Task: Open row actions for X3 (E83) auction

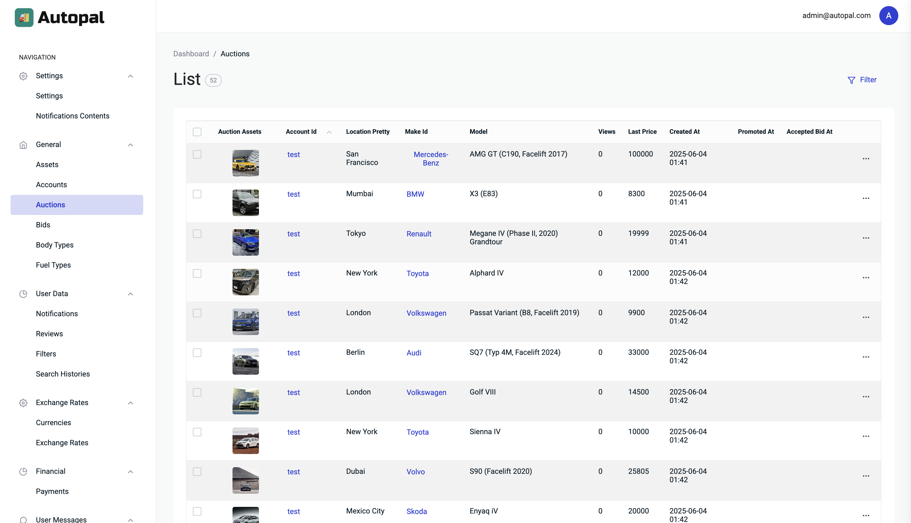Action: click(866, 198)
